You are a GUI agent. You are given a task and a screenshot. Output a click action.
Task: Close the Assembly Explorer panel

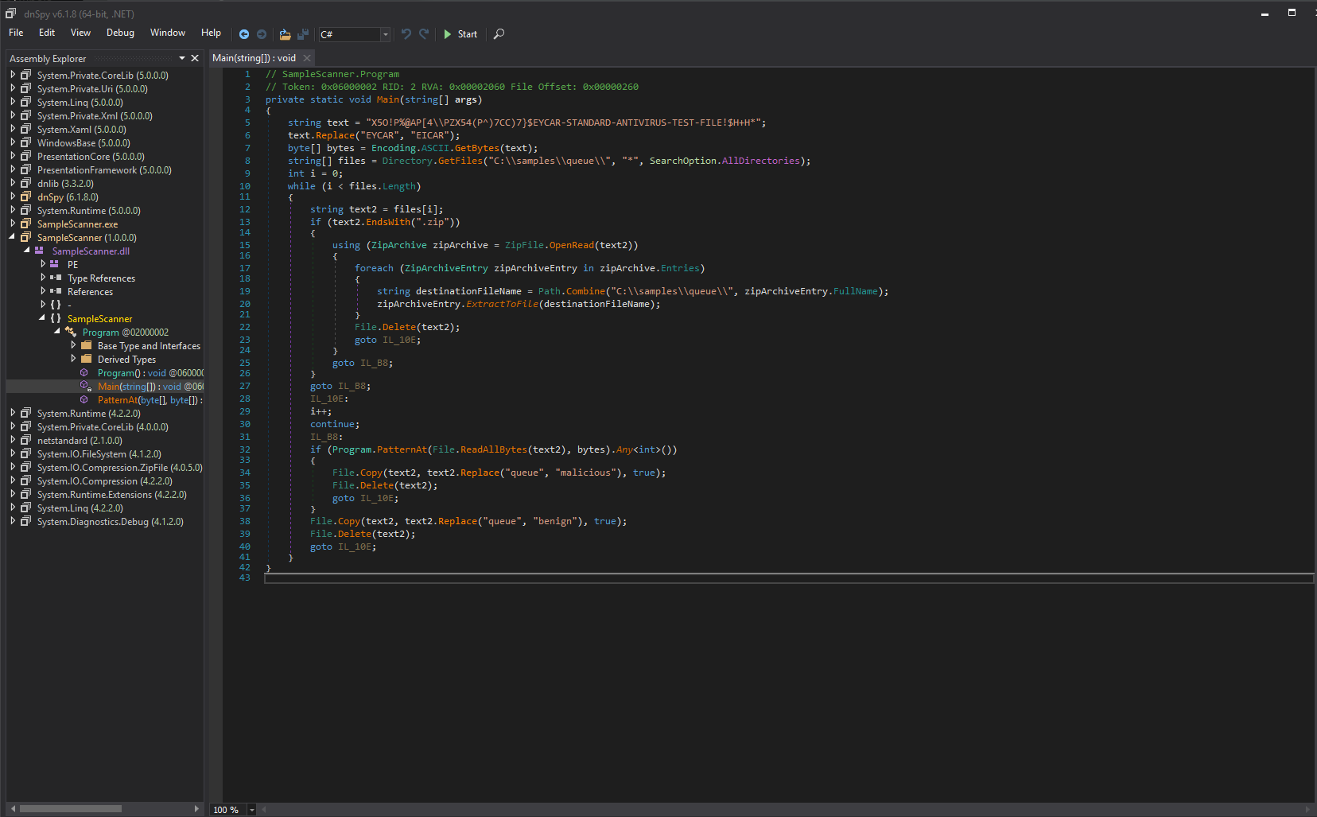coord(195,58)
